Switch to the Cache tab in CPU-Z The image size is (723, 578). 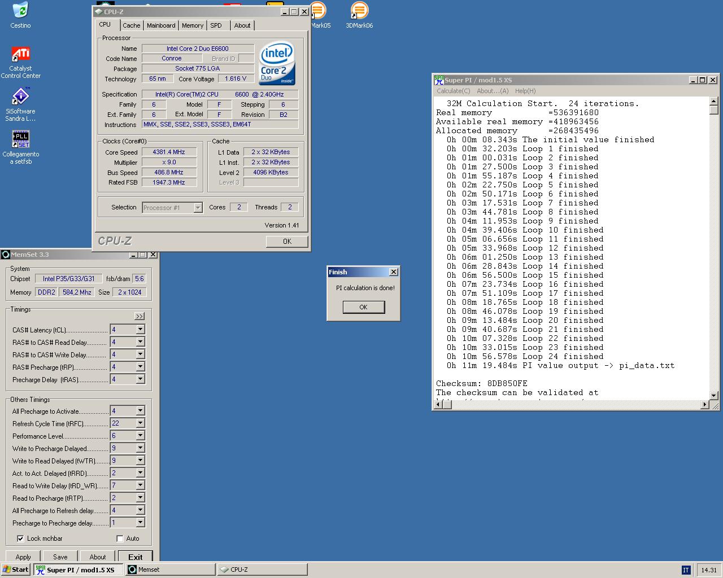[132, 25]
